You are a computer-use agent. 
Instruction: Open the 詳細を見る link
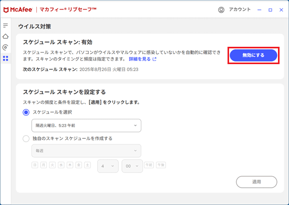[140, 59]
